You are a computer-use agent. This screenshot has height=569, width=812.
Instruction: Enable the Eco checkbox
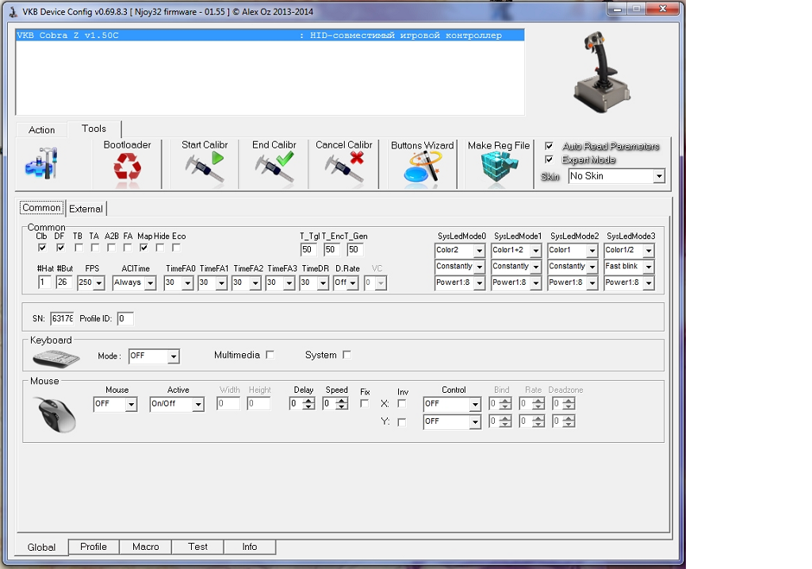(x=177, y=248)
